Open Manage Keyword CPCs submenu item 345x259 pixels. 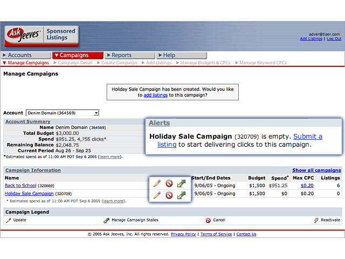pos(261,63)
